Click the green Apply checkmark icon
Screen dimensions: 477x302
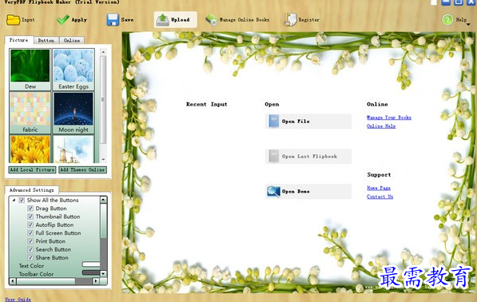tap(63, 20)
